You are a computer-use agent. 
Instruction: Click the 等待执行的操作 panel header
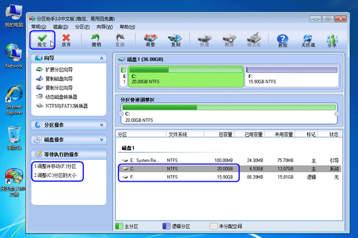(69, 155)
